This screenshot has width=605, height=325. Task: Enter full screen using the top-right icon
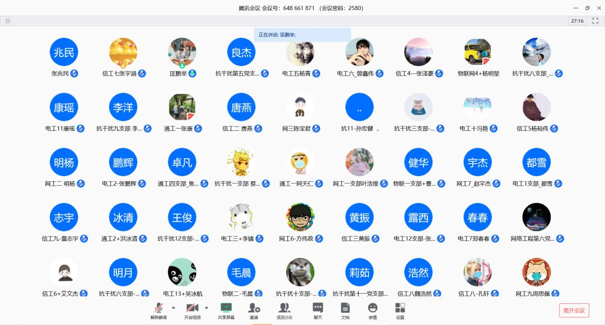click(595, 21)
